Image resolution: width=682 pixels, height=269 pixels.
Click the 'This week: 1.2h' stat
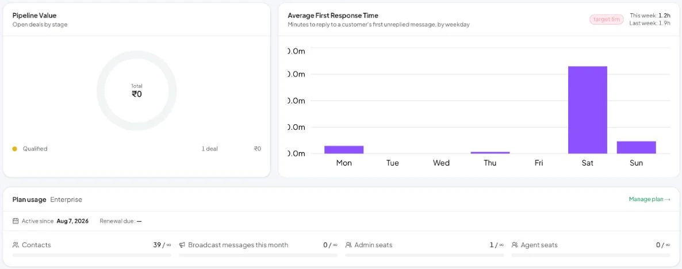[650, 16]
